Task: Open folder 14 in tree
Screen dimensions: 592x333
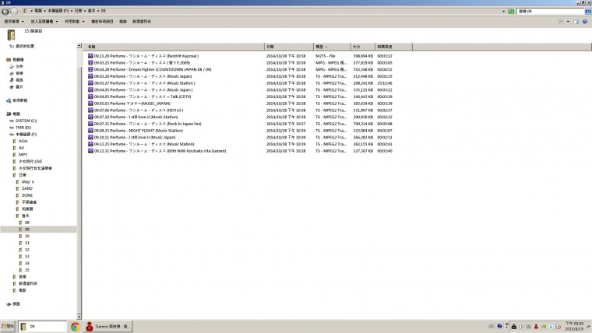Action: point(26,263)
